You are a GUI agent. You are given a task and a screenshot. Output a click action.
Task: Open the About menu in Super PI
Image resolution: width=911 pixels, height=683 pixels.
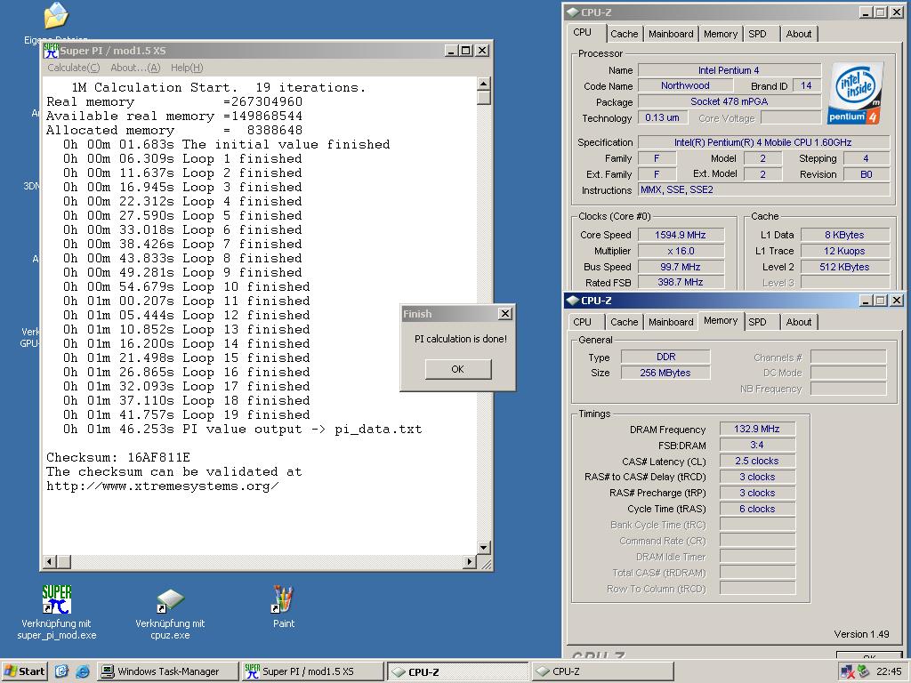pyautogui.click(x=135, y=68)
